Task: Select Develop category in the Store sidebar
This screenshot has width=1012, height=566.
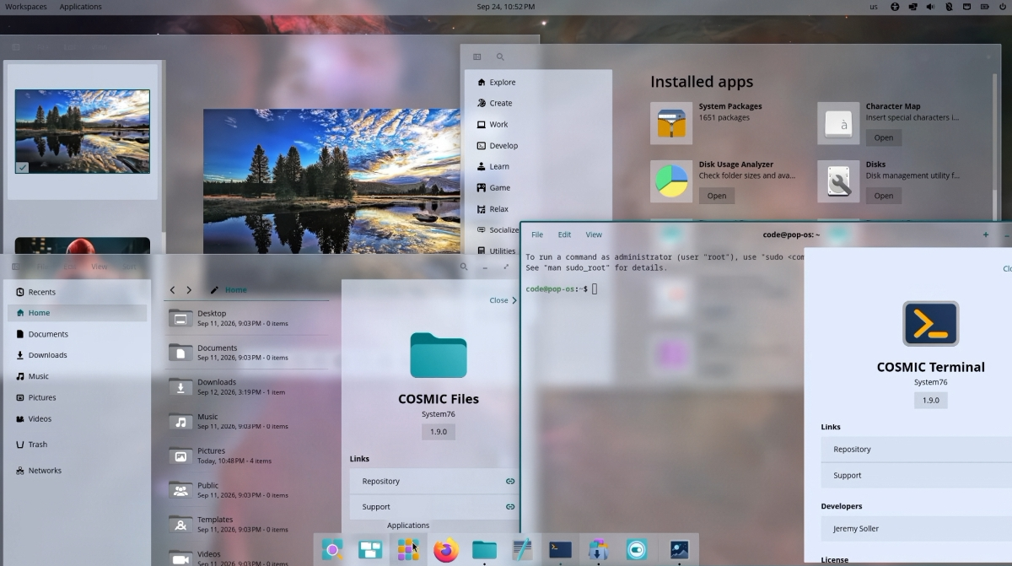Action: (538, 145)
